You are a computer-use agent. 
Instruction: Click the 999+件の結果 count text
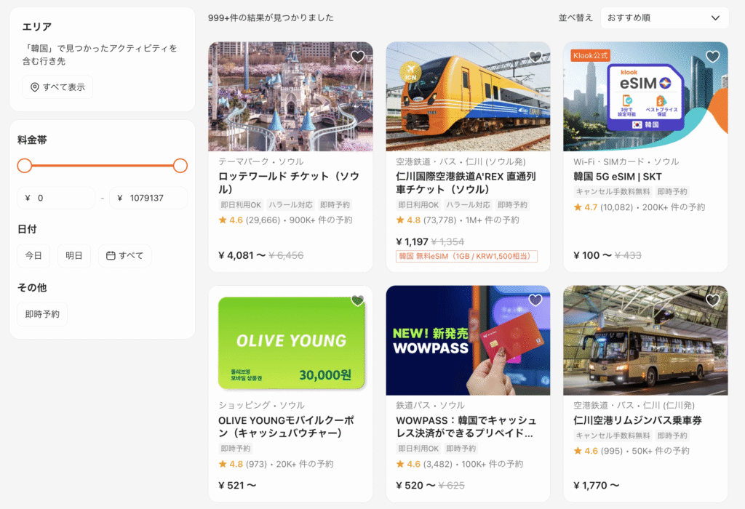pos(271,18)
